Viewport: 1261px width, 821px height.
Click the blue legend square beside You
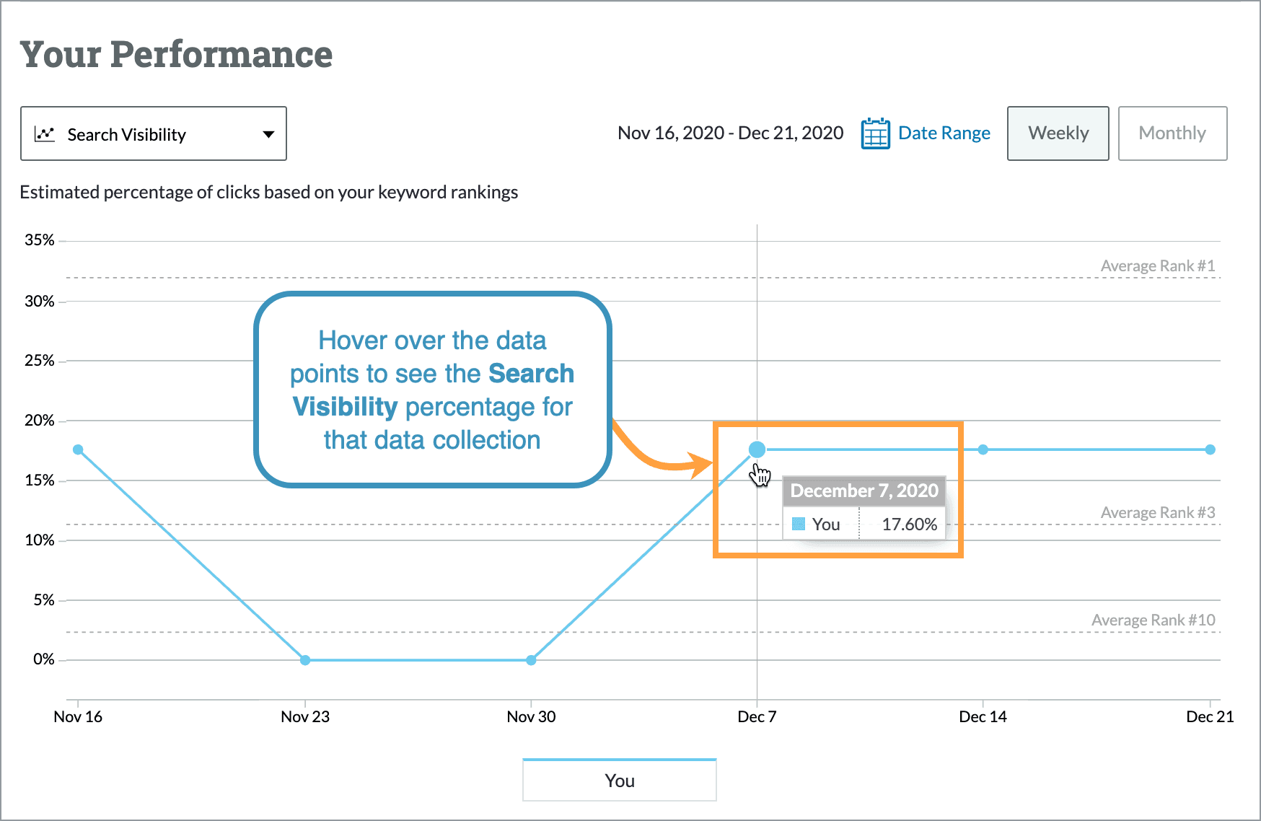pyautogui.click(x=798, y=524)
